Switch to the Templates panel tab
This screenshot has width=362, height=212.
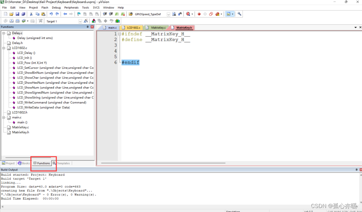pos(61,163)
